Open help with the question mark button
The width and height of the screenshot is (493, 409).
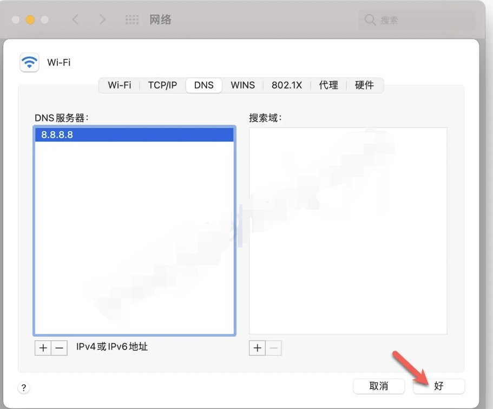click(24, 387)
